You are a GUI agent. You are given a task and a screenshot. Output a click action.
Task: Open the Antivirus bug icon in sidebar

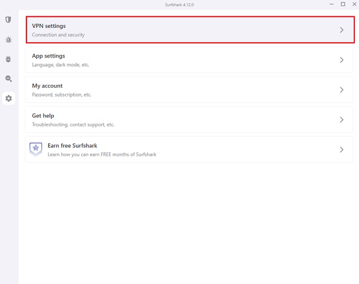pos(8,59)
